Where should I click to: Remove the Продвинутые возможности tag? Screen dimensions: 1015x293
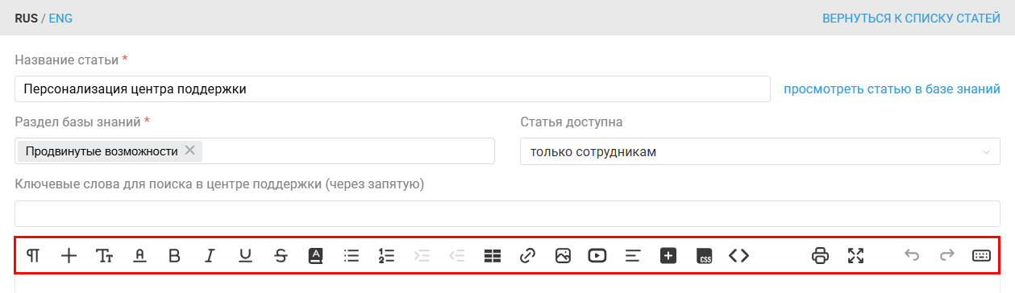pyautogui.click(x=189, y=150)
